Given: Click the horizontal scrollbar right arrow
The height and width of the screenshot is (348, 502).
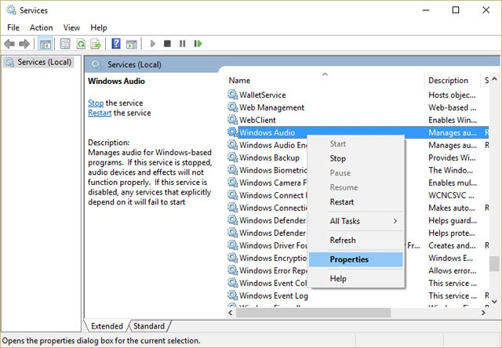Looking at the screenshot, I should [x=481, y=312].
